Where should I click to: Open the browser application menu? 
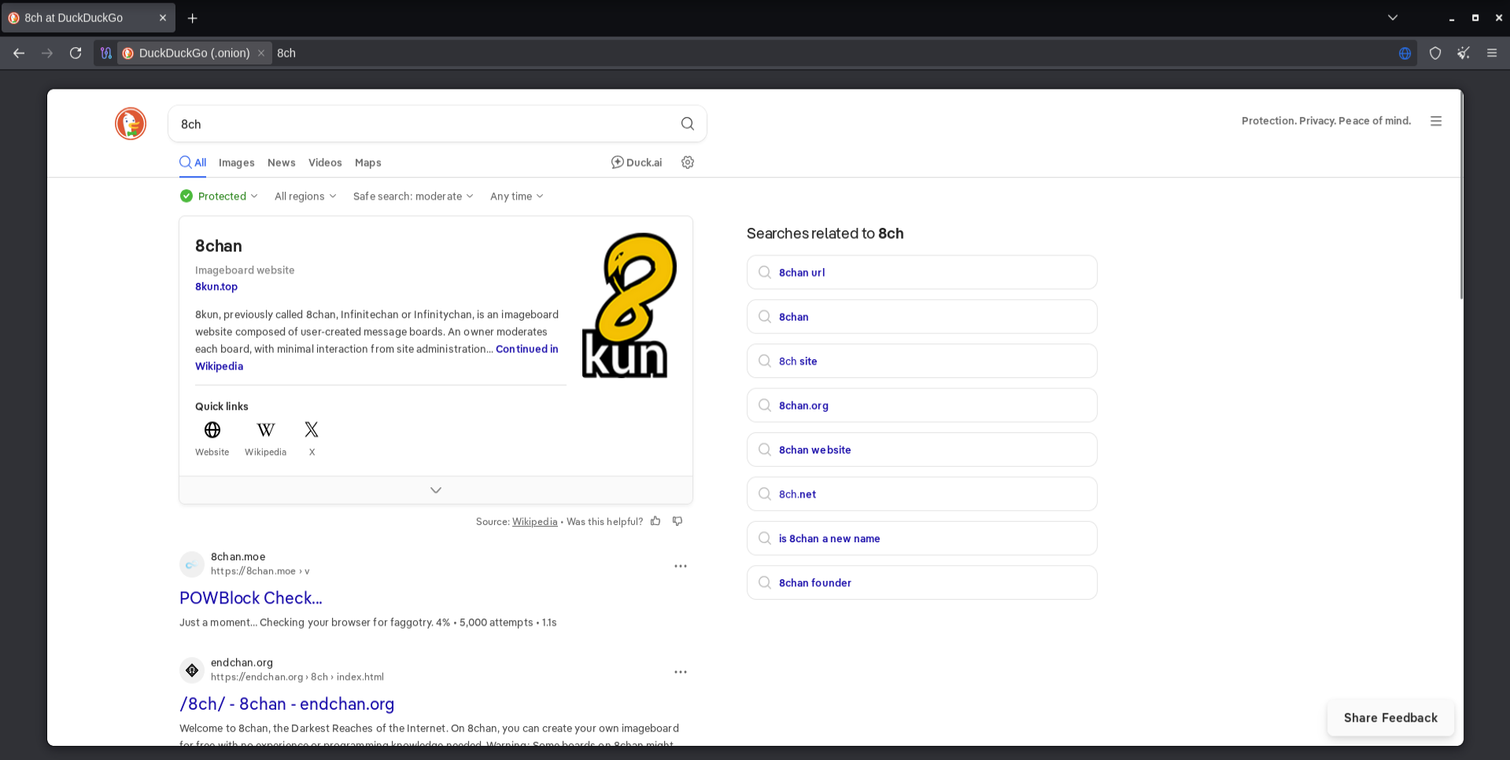point(1492,53)
